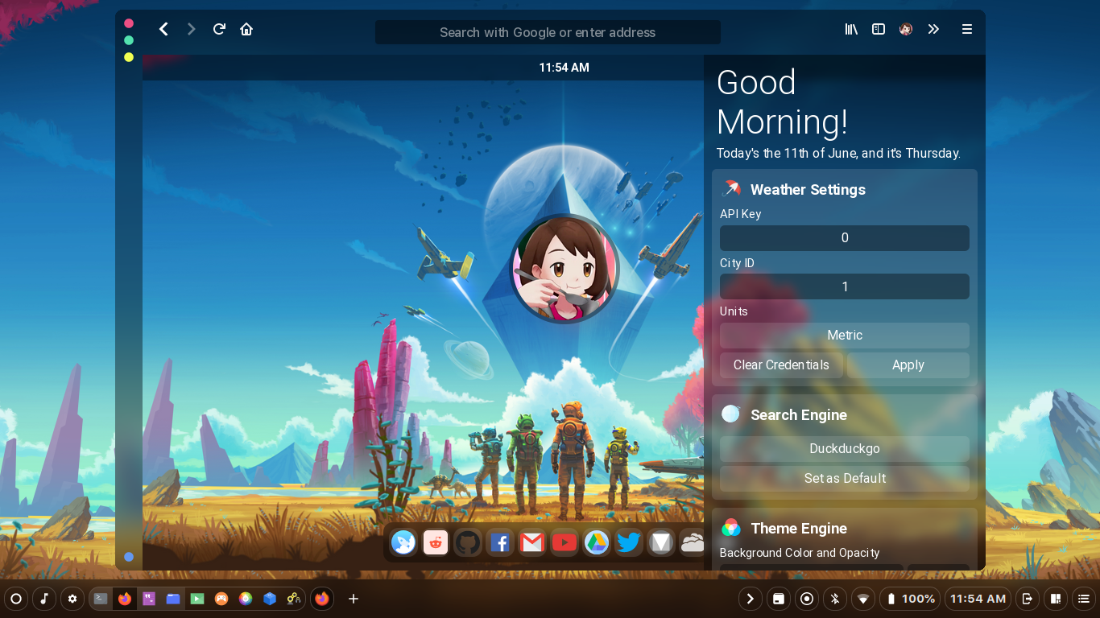
Task: Open the Gmail dock shortcut
Action: (x=531, y=542)
